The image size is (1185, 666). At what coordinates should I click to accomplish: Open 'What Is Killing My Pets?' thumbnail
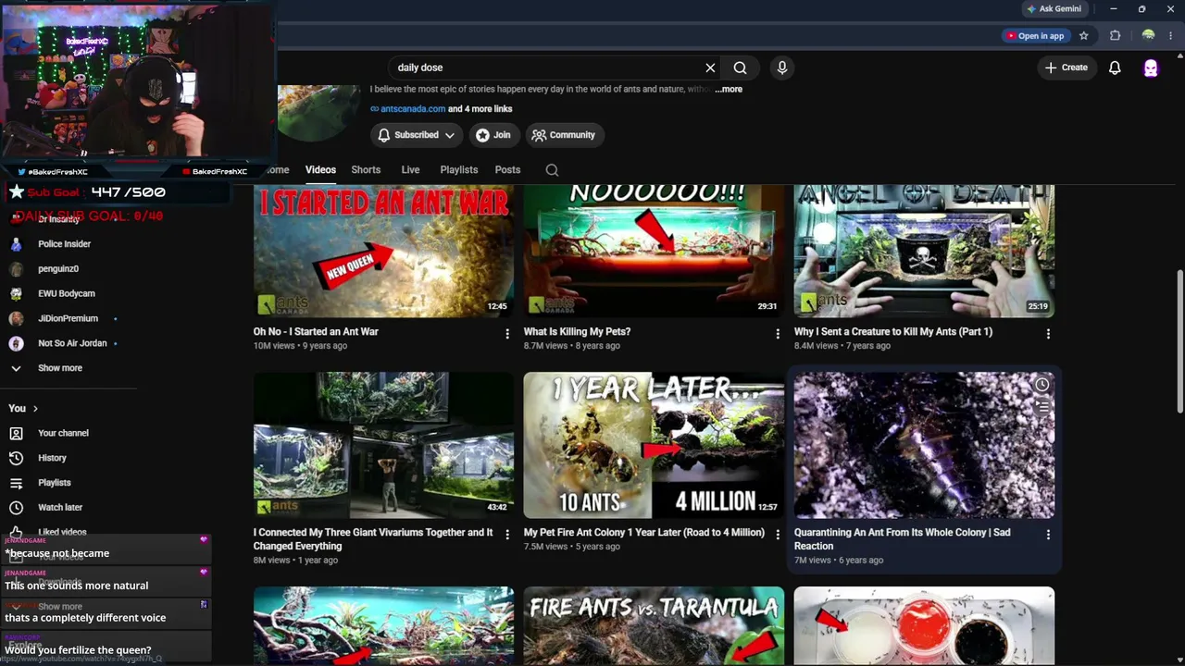tap(654, 251)
